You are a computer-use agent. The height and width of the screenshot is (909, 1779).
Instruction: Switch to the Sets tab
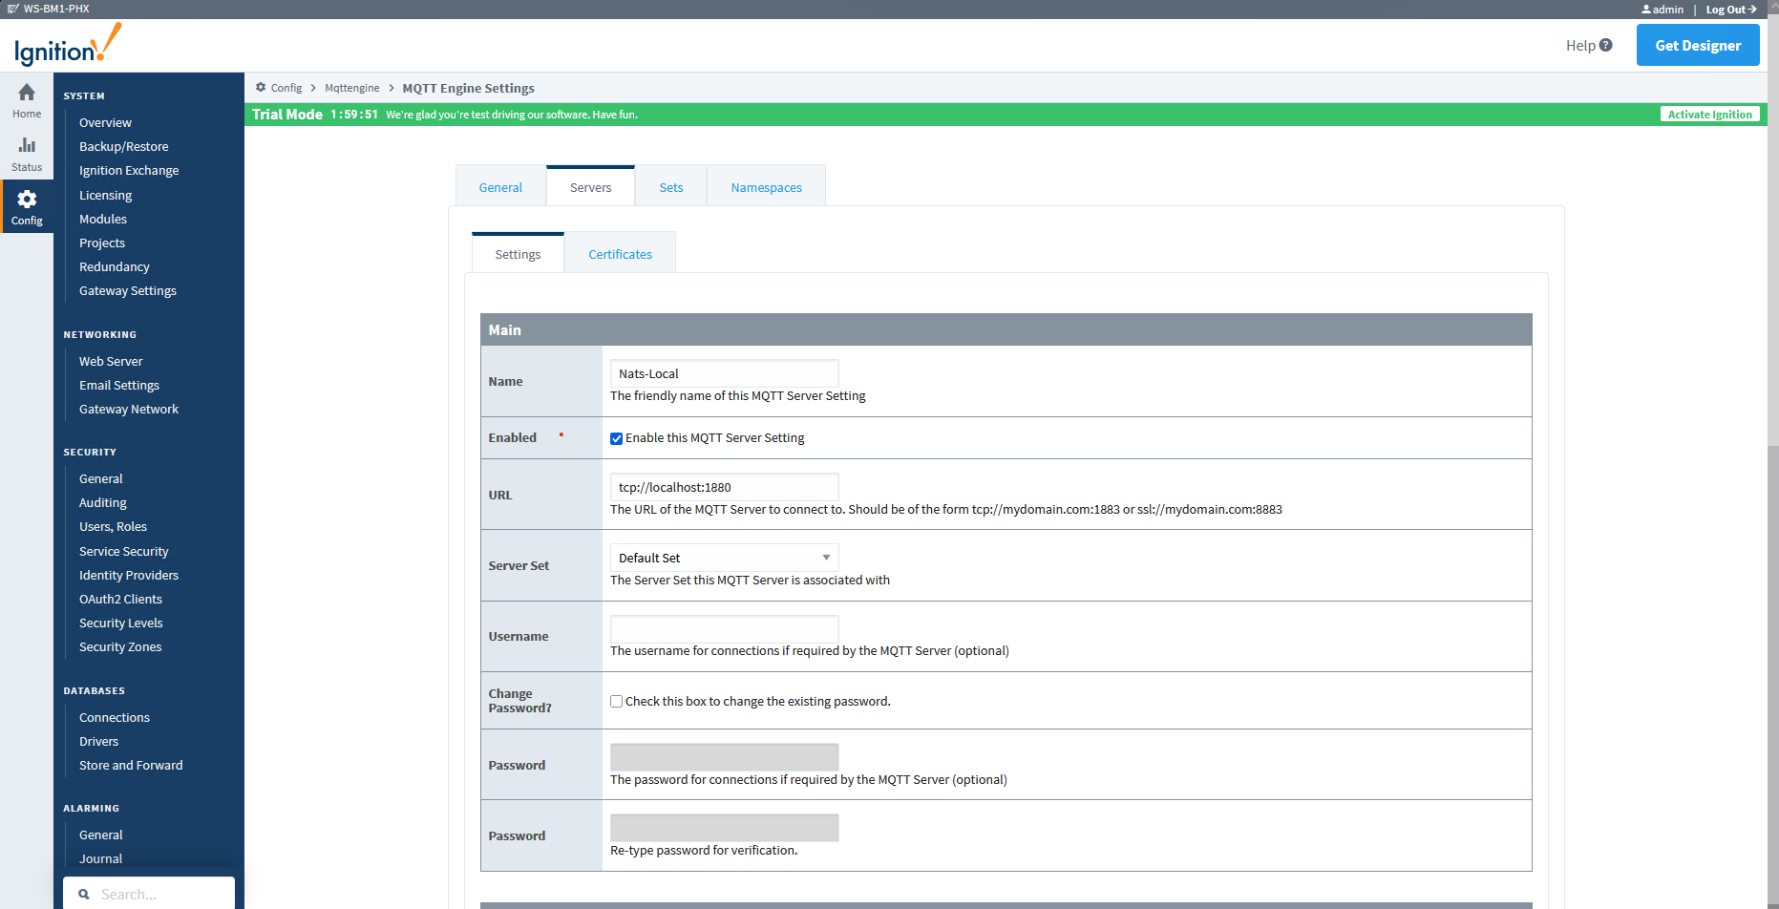671,187
